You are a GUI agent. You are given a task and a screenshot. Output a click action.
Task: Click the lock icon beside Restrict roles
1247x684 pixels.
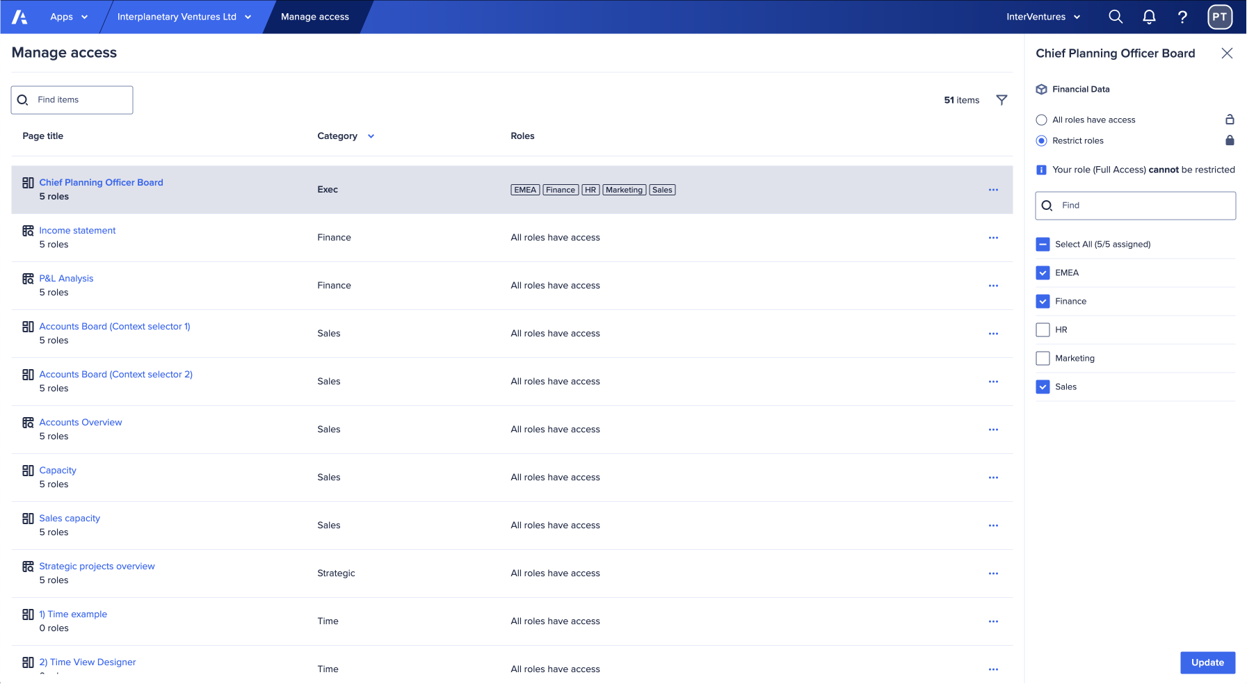pyautogui.click(x=1230, y=140)
